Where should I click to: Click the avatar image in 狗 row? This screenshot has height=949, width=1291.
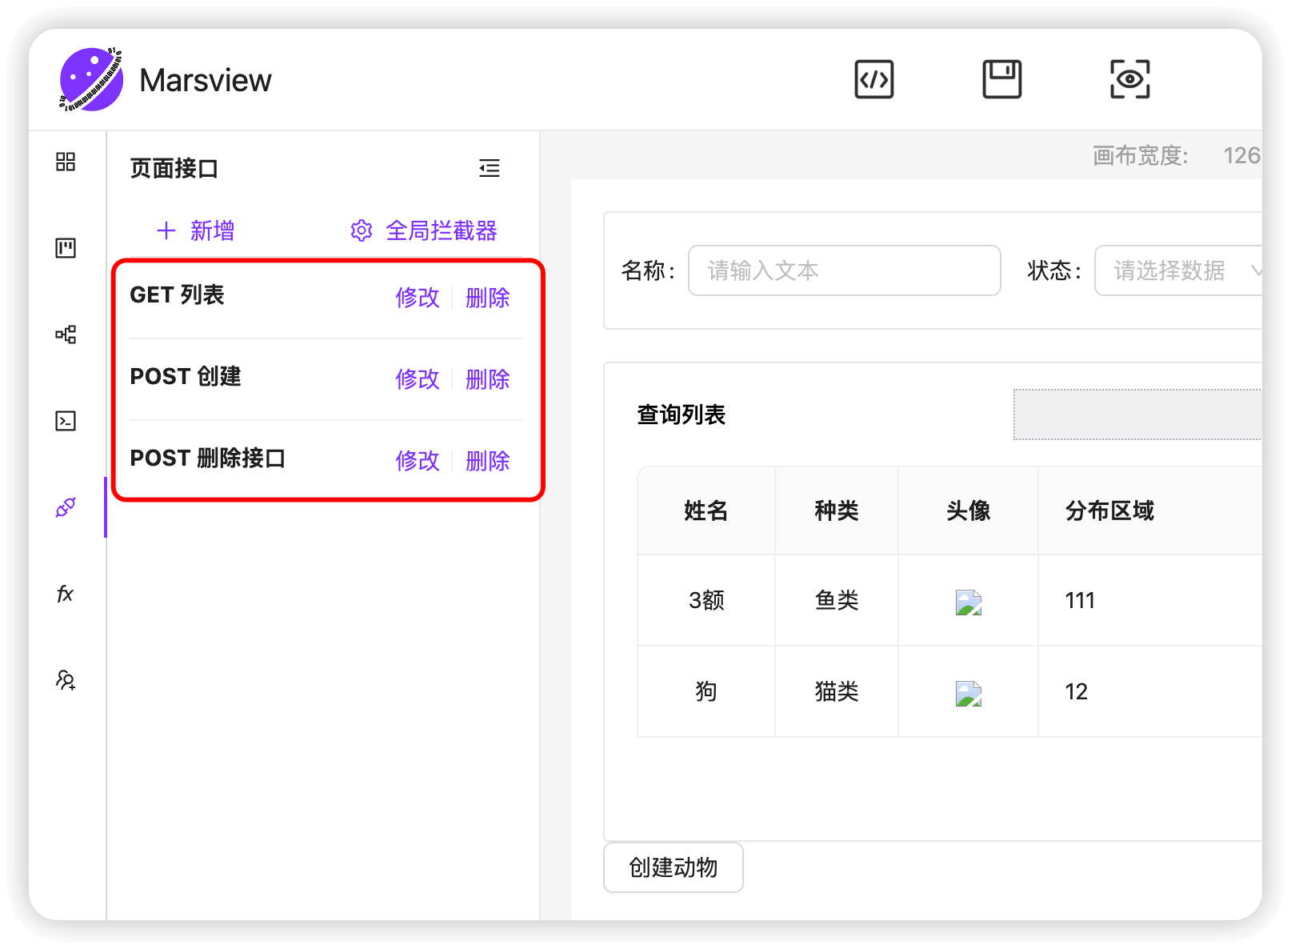(968, 693)
